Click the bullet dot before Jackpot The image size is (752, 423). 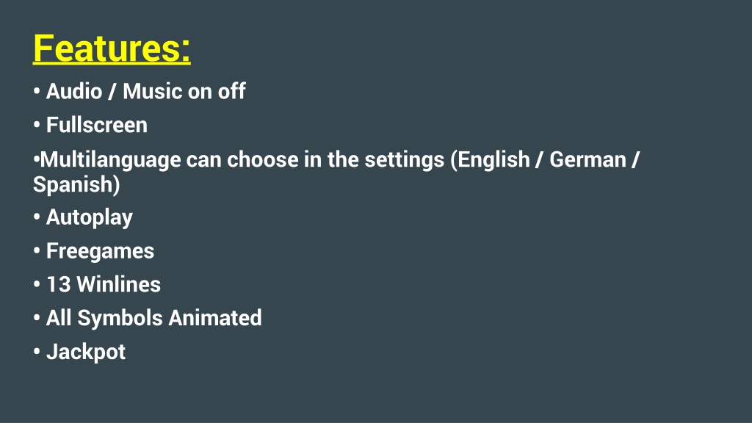[x=37, y=352]
